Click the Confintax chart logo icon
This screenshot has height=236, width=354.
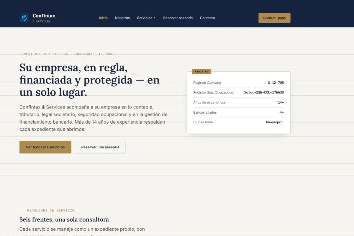(24, 18)
